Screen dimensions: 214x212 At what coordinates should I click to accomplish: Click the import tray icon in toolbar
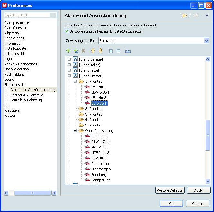(128, 51)
